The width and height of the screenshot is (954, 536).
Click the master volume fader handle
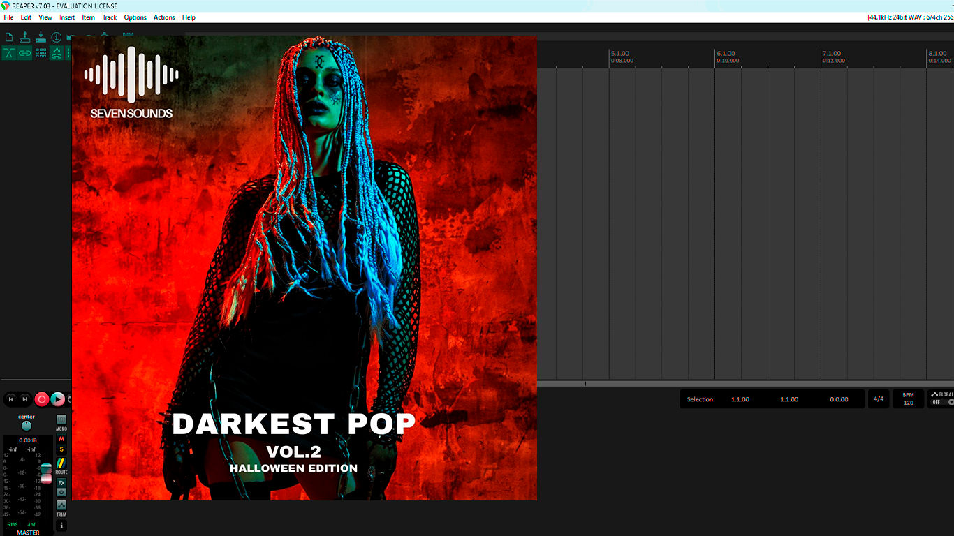[46, 473]
